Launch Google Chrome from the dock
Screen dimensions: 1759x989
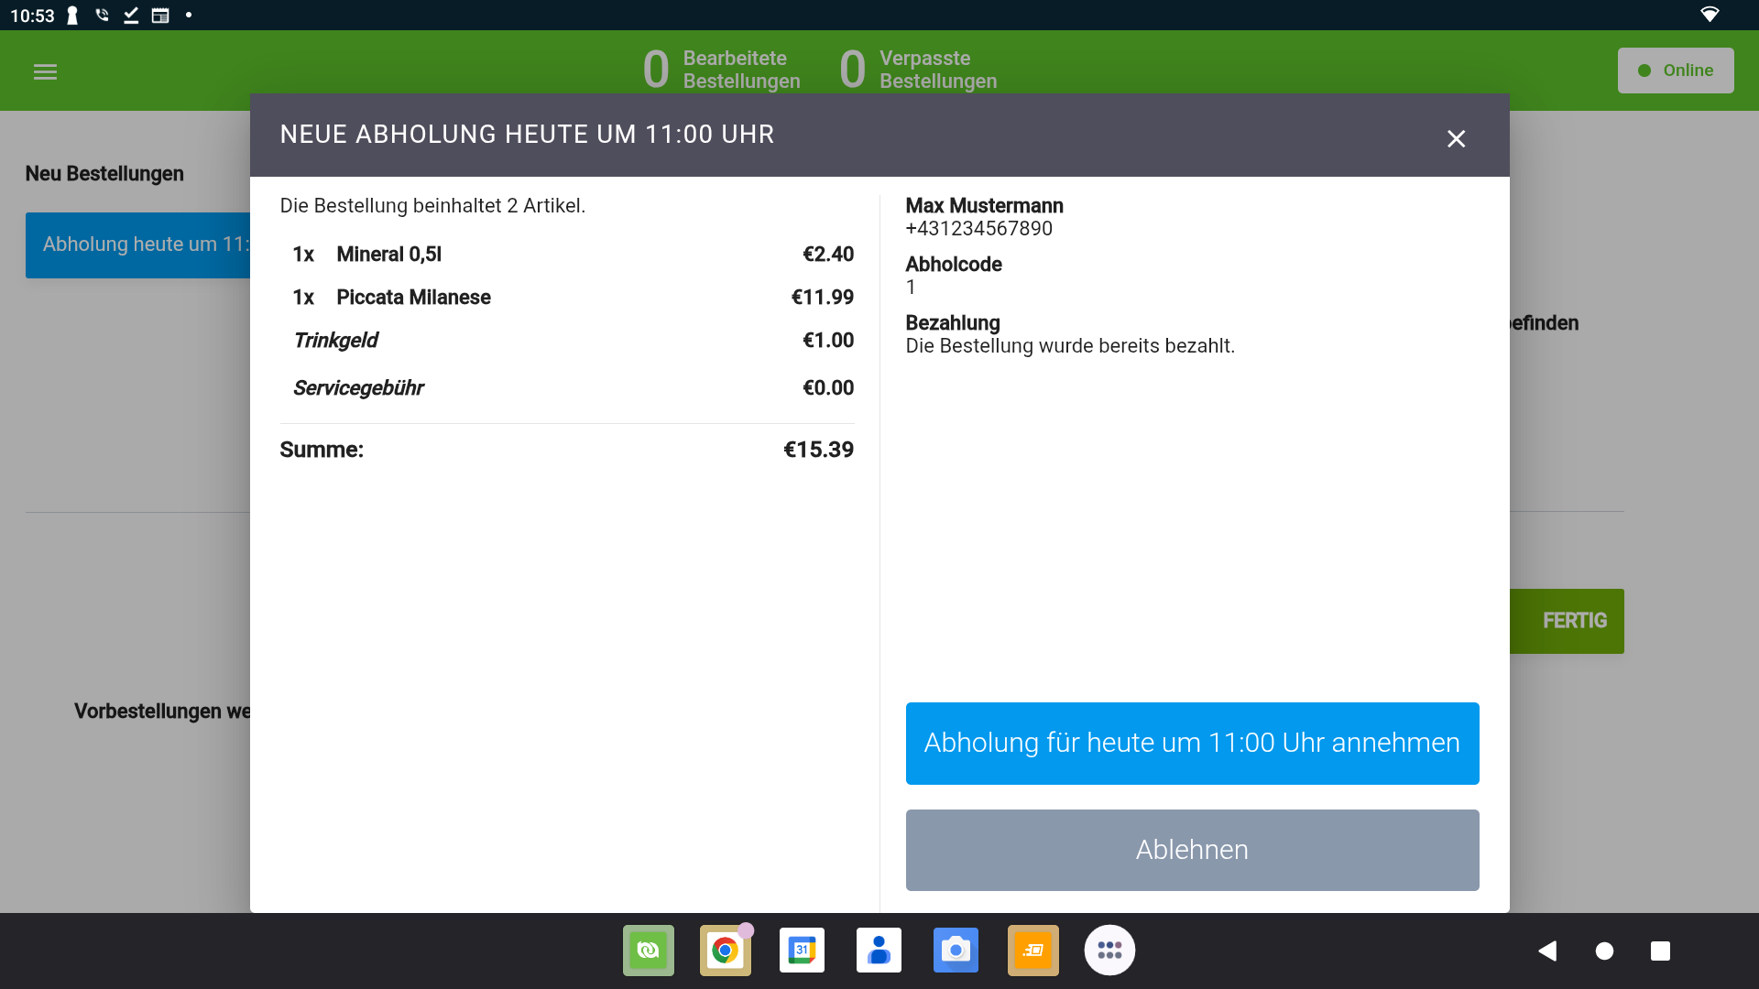[725, 951]
